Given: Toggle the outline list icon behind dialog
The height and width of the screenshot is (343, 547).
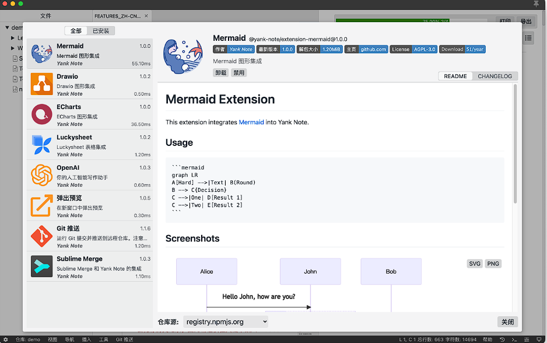Looking at the screenshot, I should pos(528,38).
